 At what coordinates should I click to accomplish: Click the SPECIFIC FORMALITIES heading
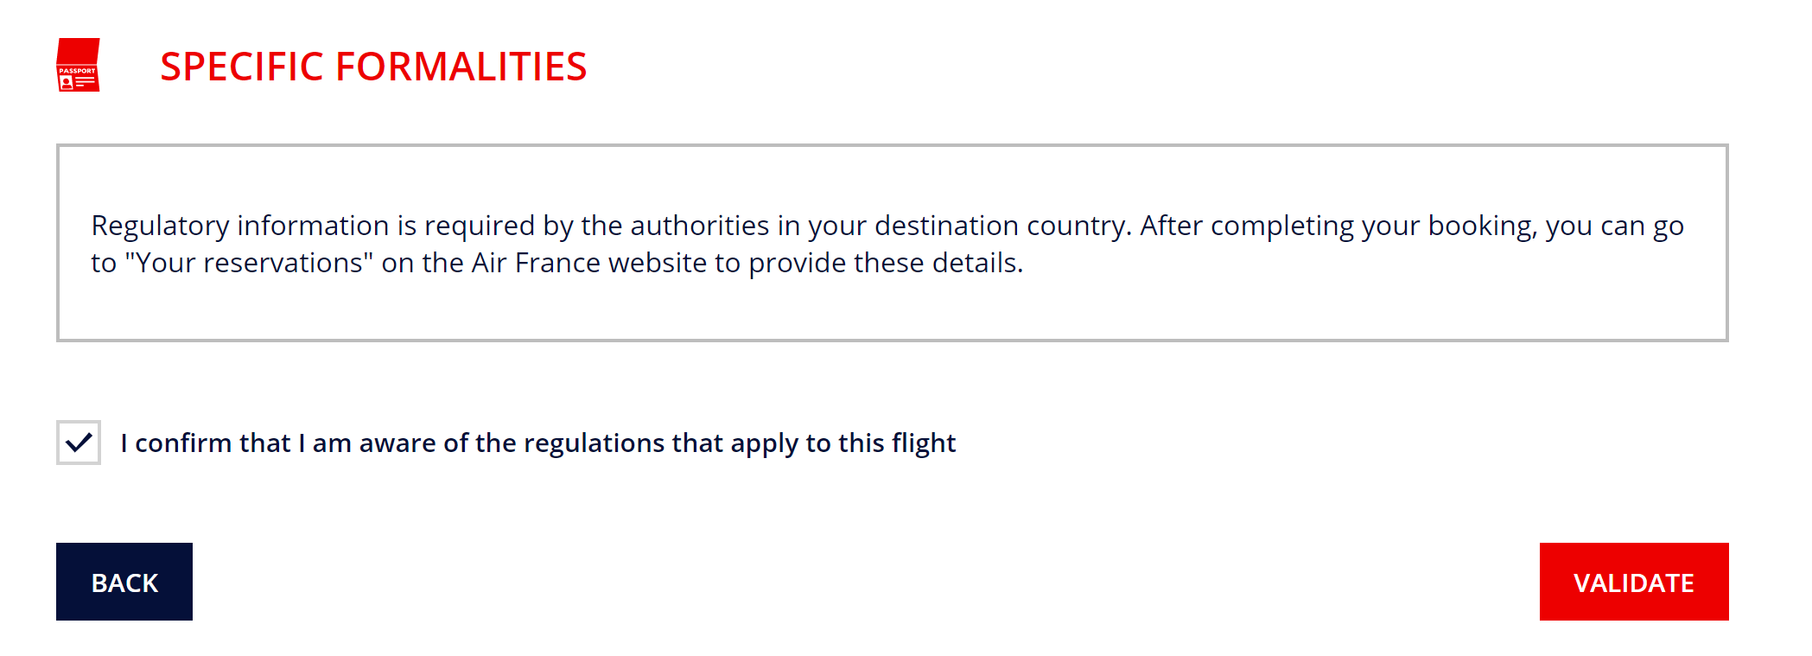pyautogui.click(x=373, y=67)
